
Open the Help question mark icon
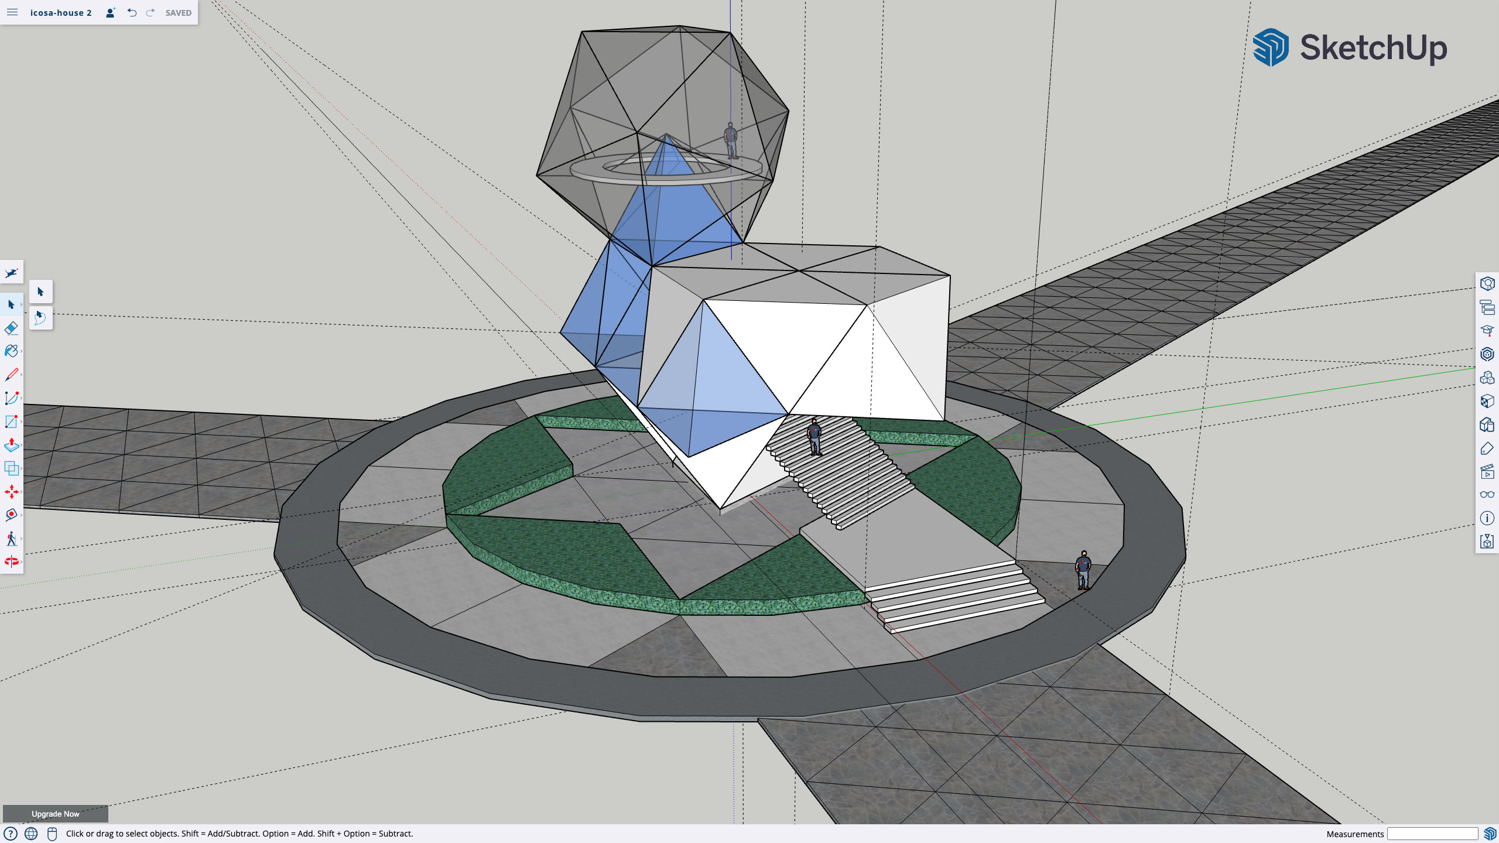11,834
